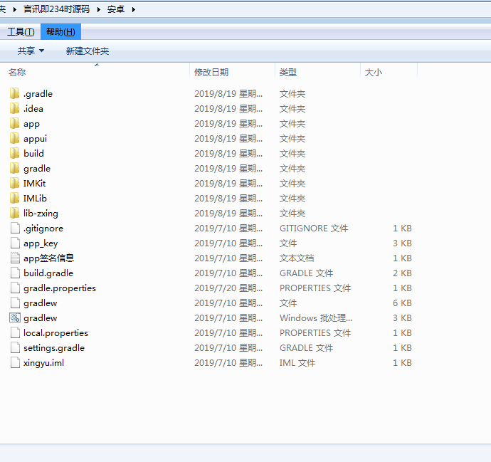This screenshot has height=462, width=491.
Task: Click the .gitignore file icon
Action: click(x=15, y=228)
